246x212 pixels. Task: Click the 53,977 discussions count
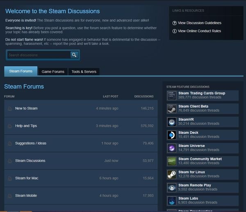pyautogui.click(x=148, y=161)
